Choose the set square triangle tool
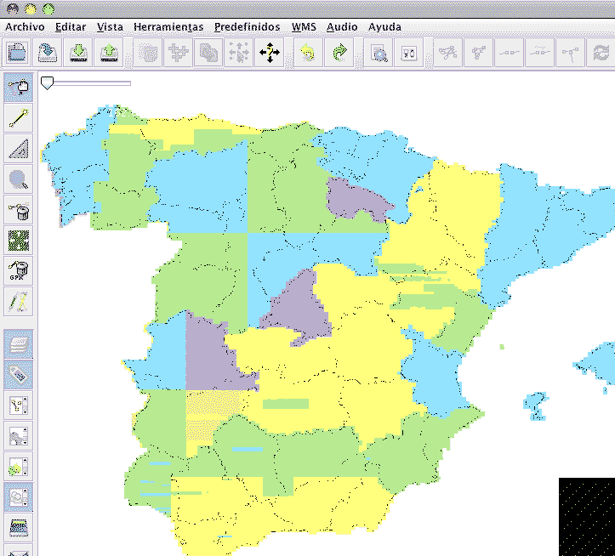 click(19, 149)
